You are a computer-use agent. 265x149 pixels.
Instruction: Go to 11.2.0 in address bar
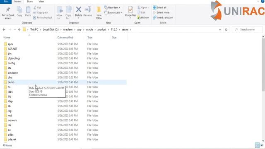coord(114,29)
